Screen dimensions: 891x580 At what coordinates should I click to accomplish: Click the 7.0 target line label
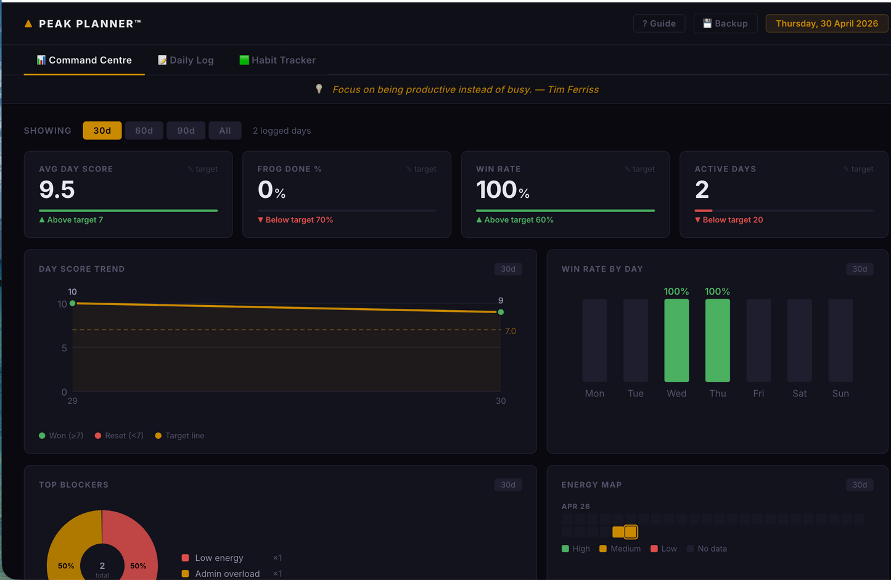click(511, 331)
